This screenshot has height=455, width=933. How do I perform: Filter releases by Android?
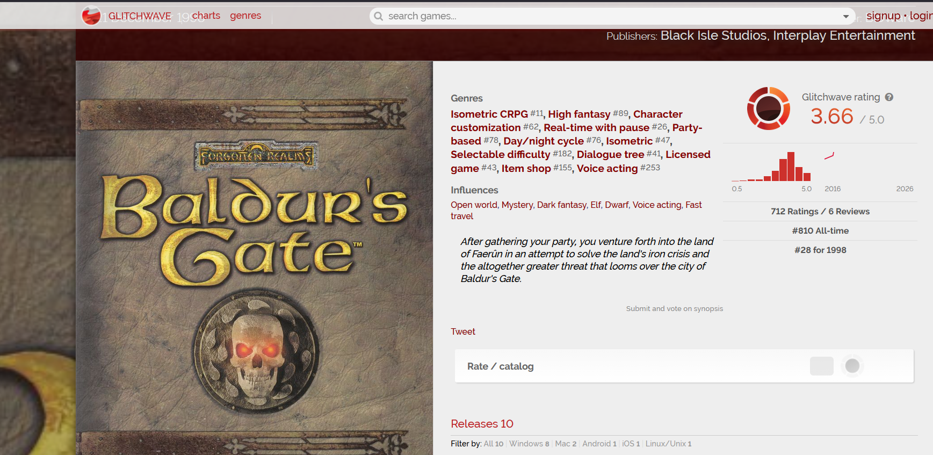click(599, 444)
